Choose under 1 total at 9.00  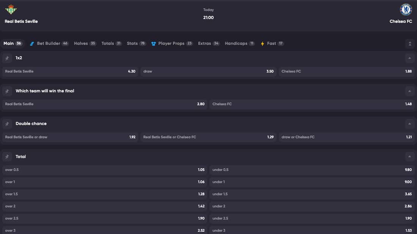click(x=312, y=182)
